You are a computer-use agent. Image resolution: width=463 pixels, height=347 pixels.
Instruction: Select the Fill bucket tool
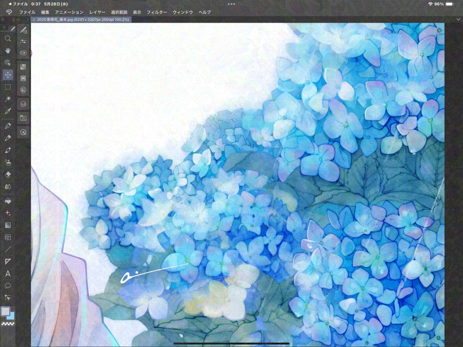pos(8,201)
